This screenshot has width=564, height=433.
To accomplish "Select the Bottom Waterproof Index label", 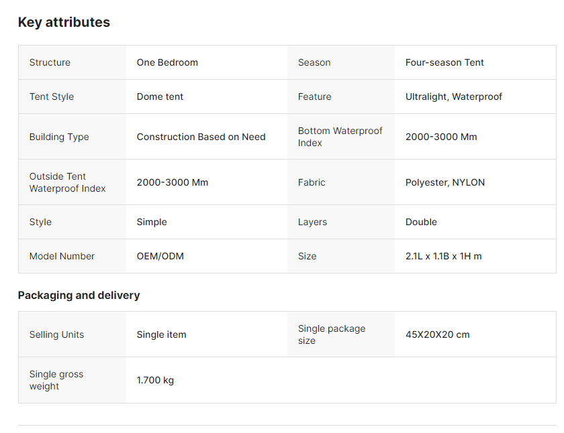I will coord(340,137).
